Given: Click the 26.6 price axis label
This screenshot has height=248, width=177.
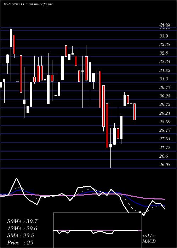Looking at the screenshot, I should [x=164, y=156].
